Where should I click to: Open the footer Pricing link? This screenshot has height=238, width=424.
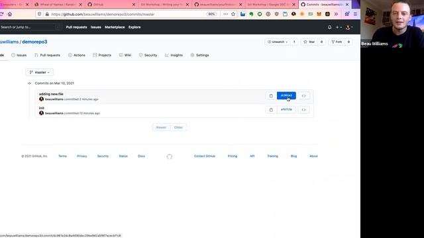tap(233, 156)
